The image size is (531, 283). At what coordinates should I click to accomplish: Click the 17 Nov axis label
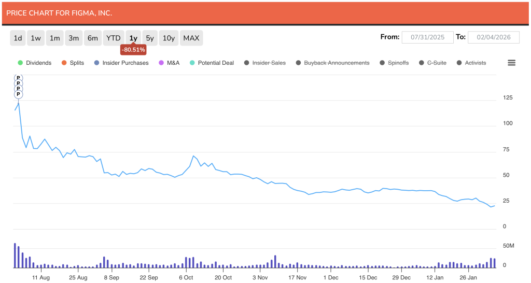click(x=297, y=278)
